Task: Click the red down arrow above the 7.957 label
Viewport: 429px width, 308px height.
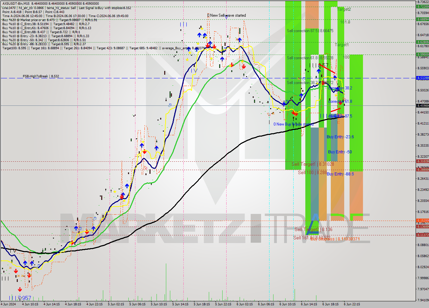Action: [20, 289]
